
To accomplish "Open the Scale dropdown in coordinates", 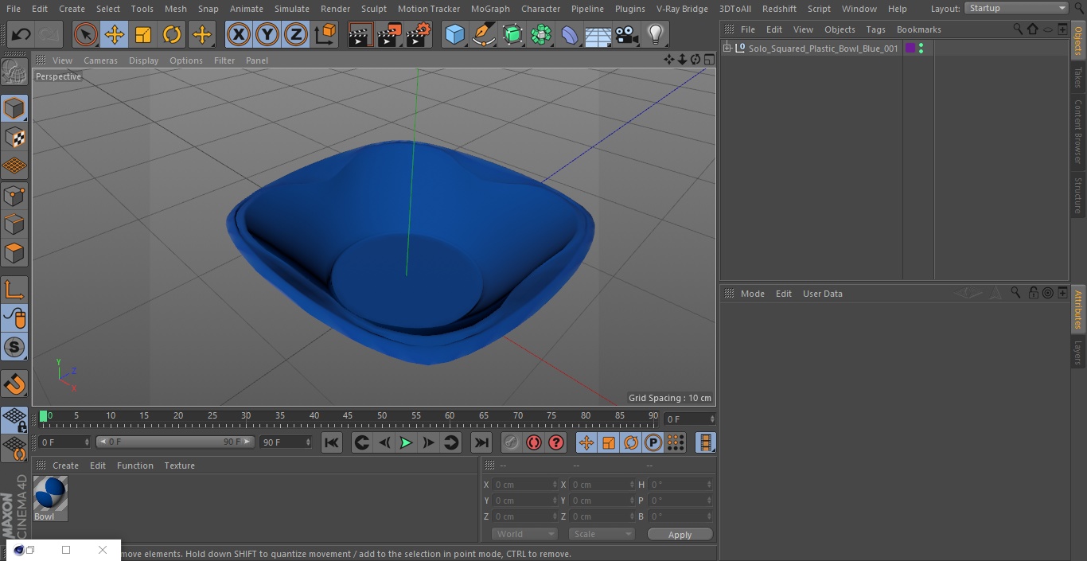I will tap(602, 534).
